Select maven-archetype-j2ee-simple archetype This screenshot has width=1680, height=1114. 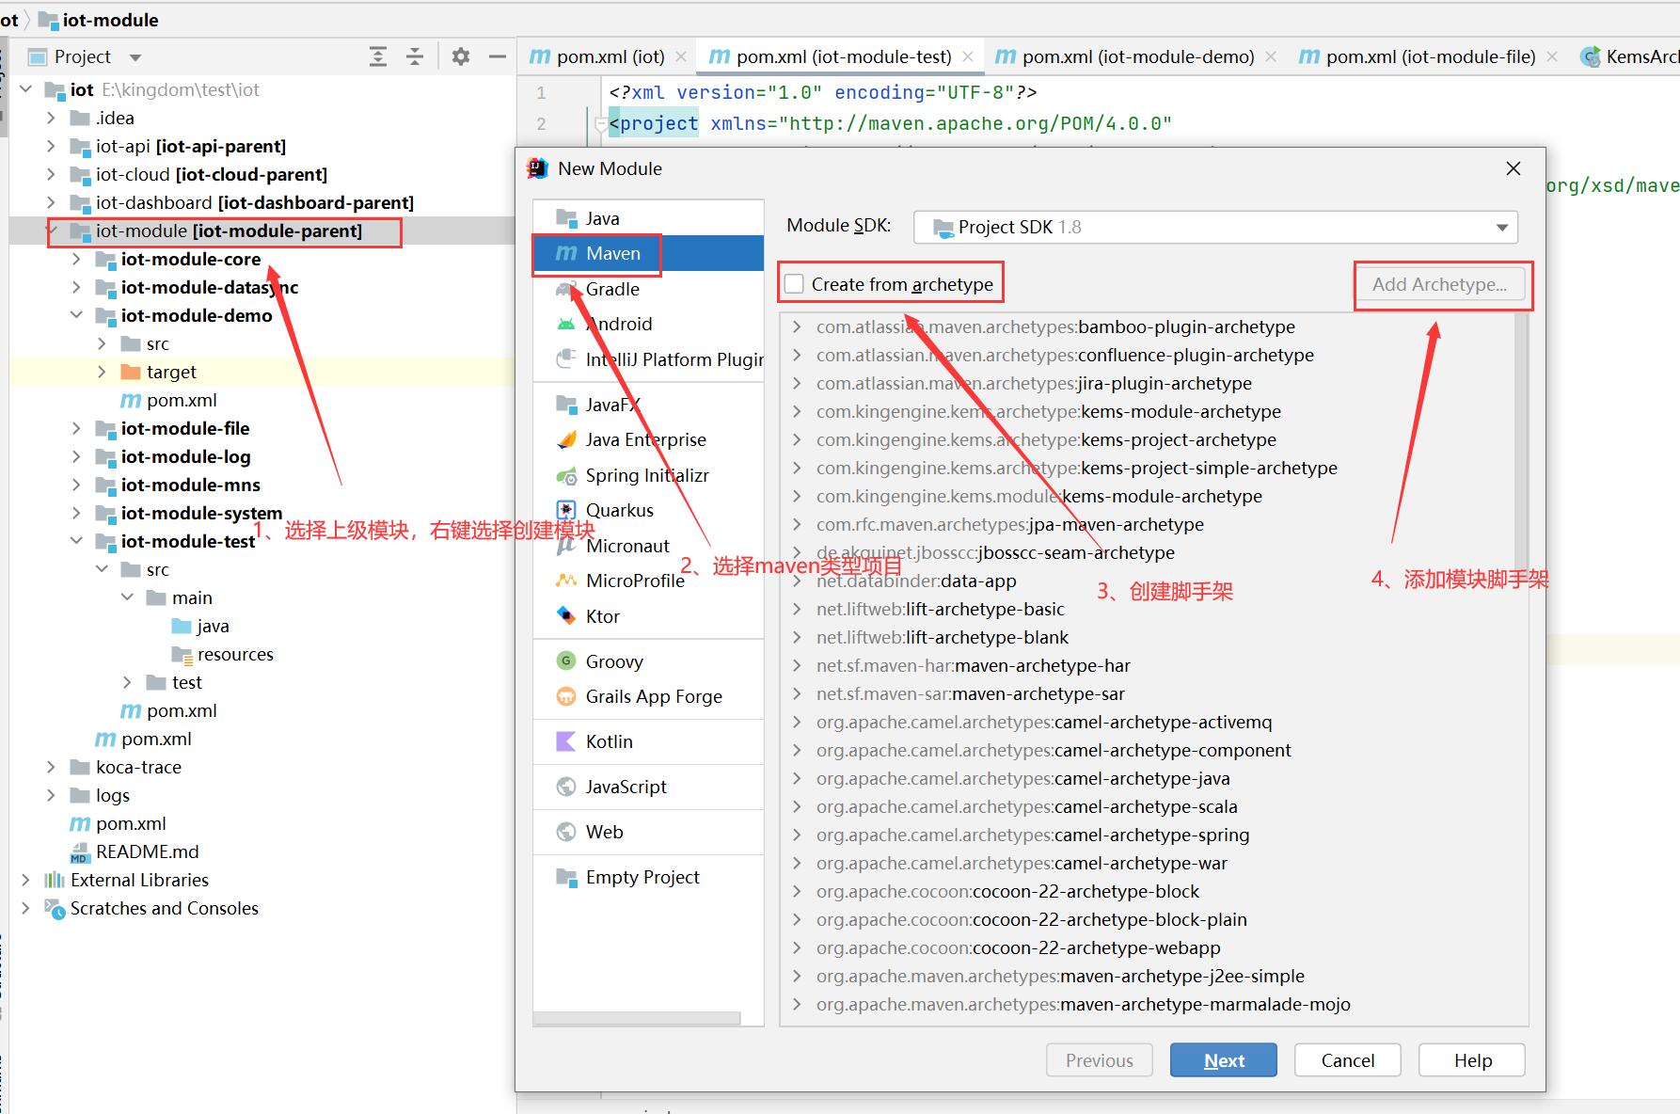pyautogui.click(x=1060, y=976)
